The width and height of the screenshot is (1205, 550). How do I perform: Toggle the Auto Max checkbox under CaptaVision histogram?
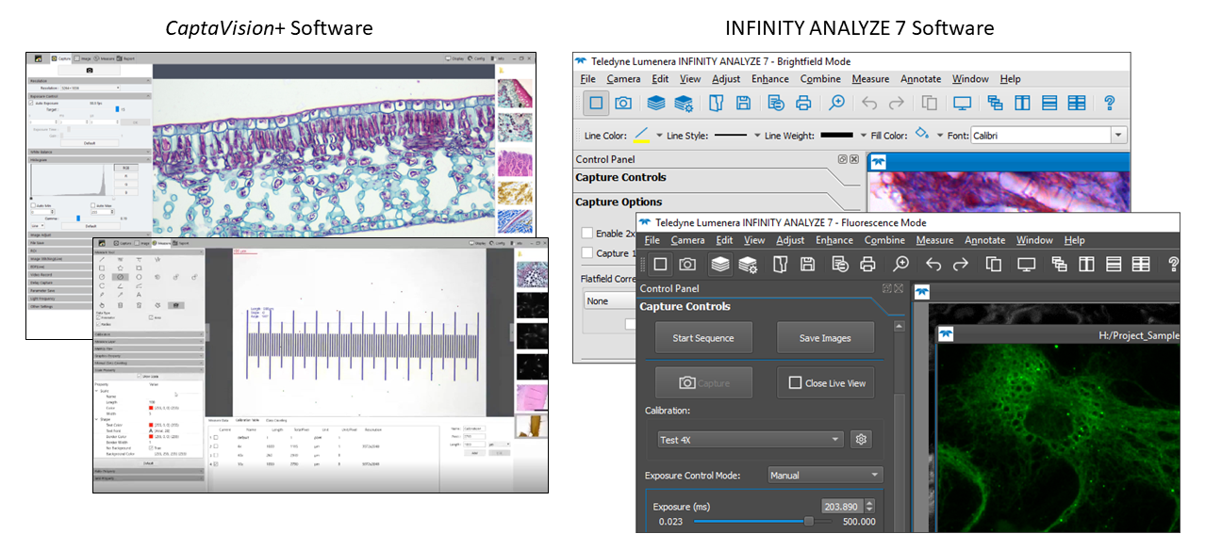92,204
